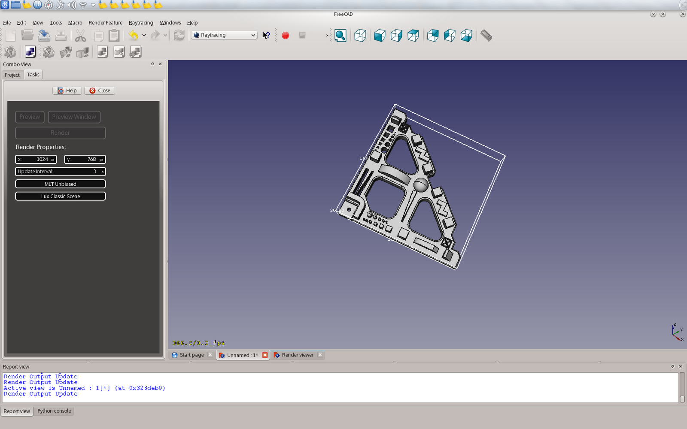
Task: Click the scissors cut icon
Action: click(80, 36)
